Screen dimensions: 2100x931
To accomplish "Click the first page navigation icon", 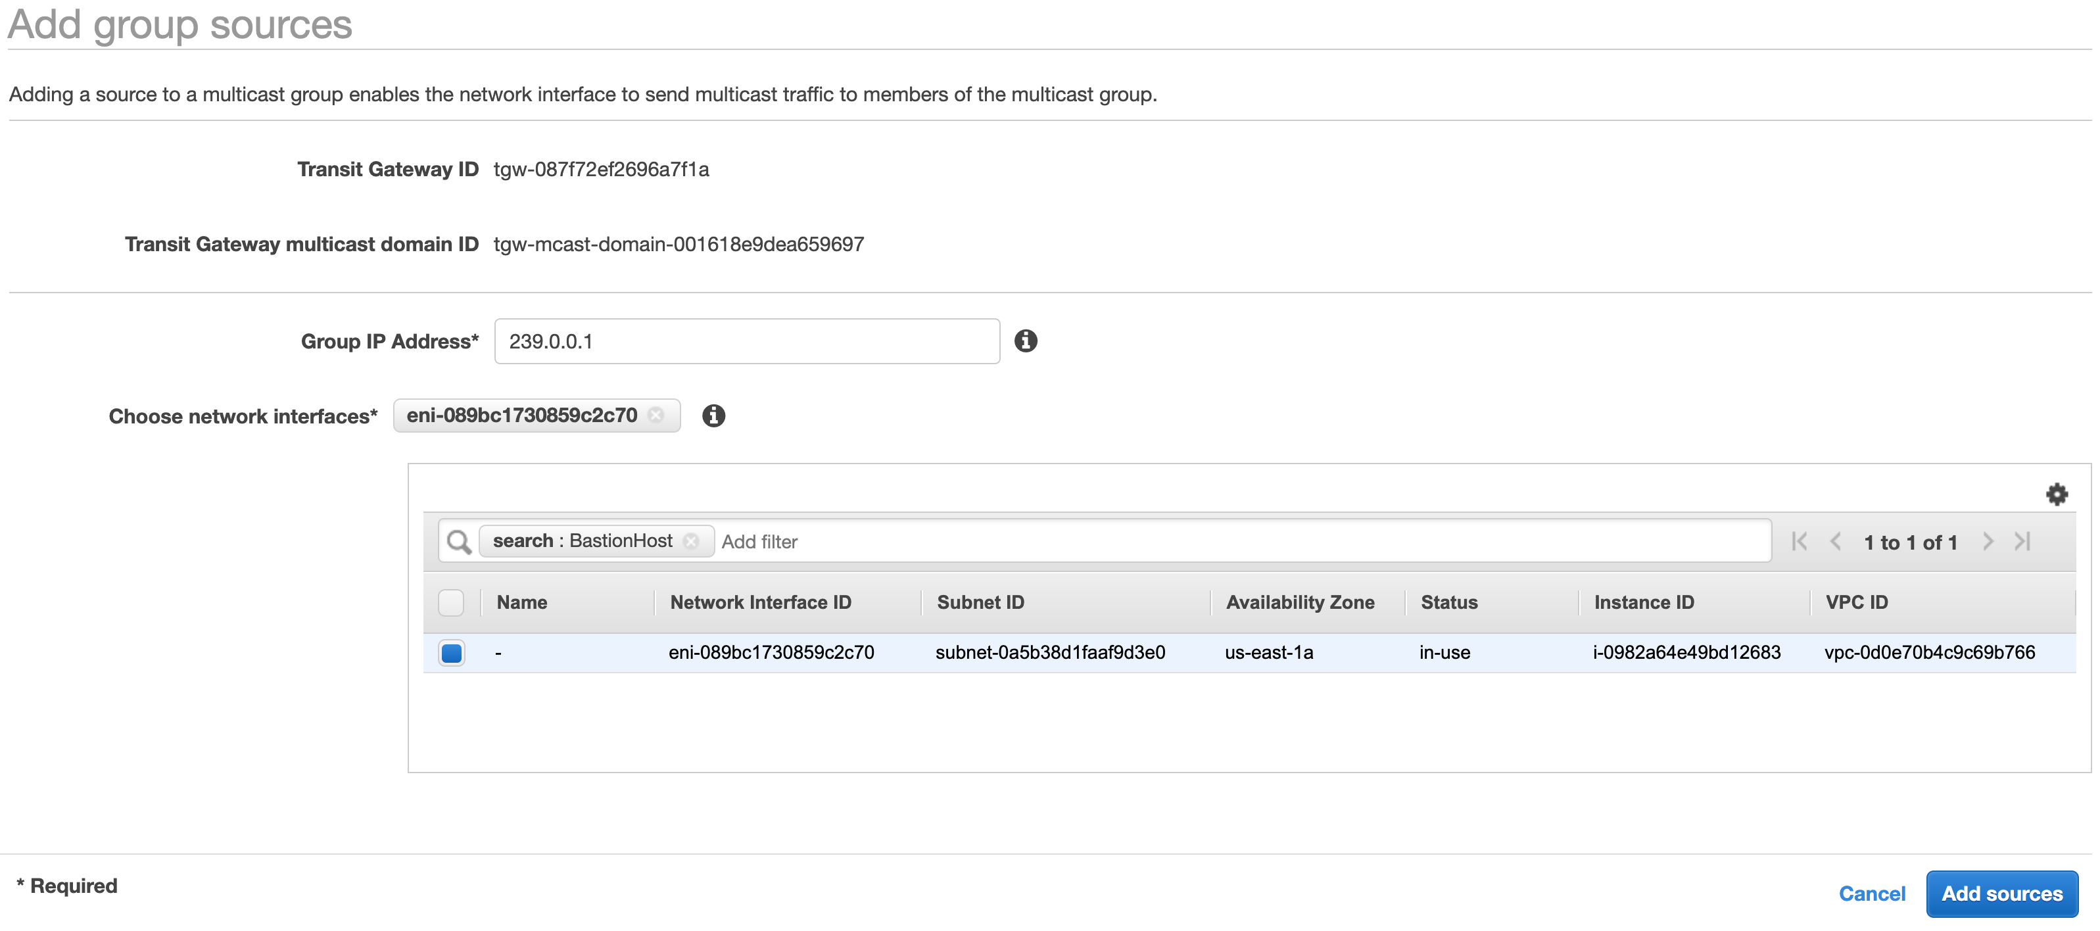I will click(1799, 541).
